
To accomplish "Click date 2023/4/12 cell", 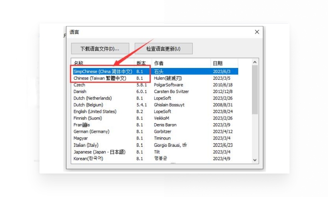I will pyautogui.click(x=223, y=132).
